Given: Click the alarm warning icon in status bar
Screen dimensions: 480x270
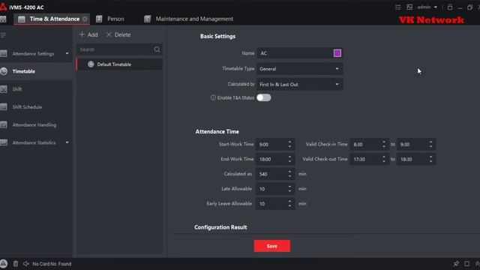Looking at the screenshot, I should tap(3, 264).
